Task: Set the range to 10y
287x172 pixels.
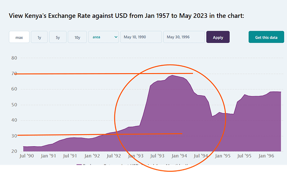Action: click(x=77, y=37)
